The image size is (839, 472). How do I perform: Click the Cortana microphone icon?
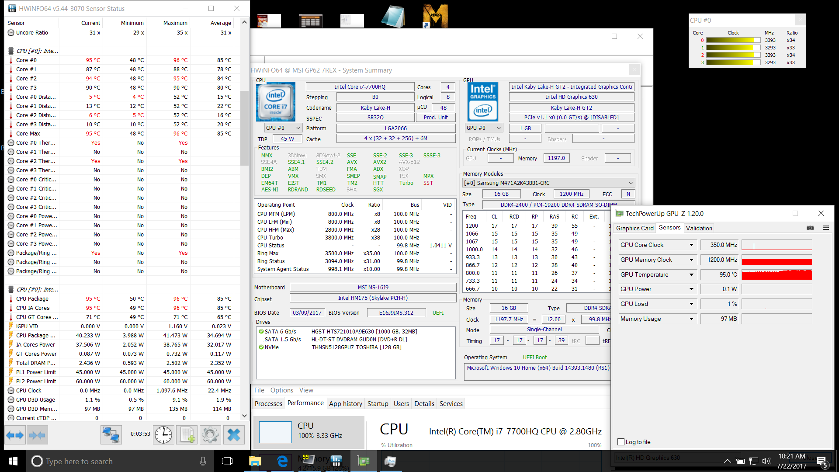point(203,461)
